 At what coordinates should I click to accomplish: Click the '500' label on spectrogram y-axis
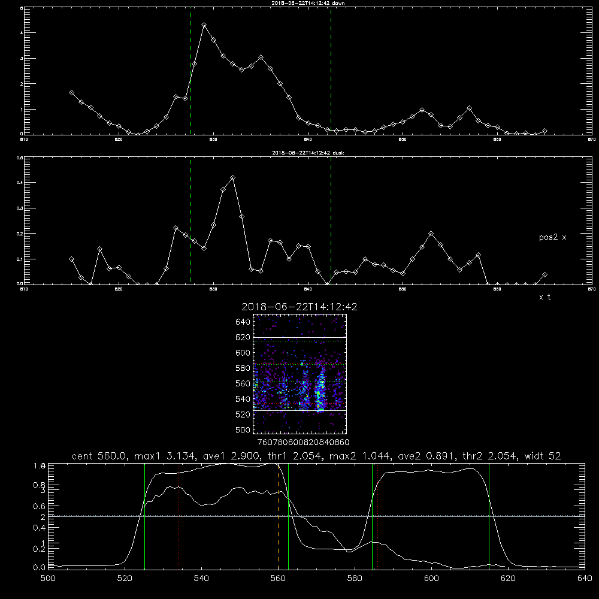coord(243,430)
